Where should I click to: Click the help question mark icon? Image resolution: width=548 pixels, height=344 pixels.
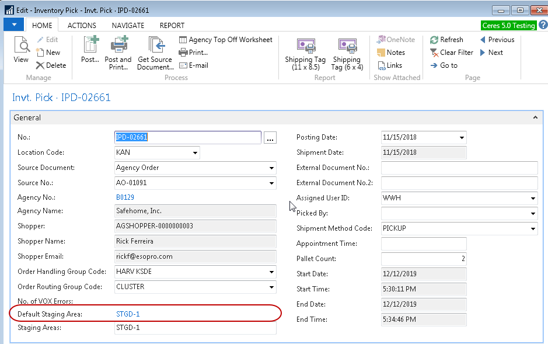pyautogui.click(x=543, y=25)
